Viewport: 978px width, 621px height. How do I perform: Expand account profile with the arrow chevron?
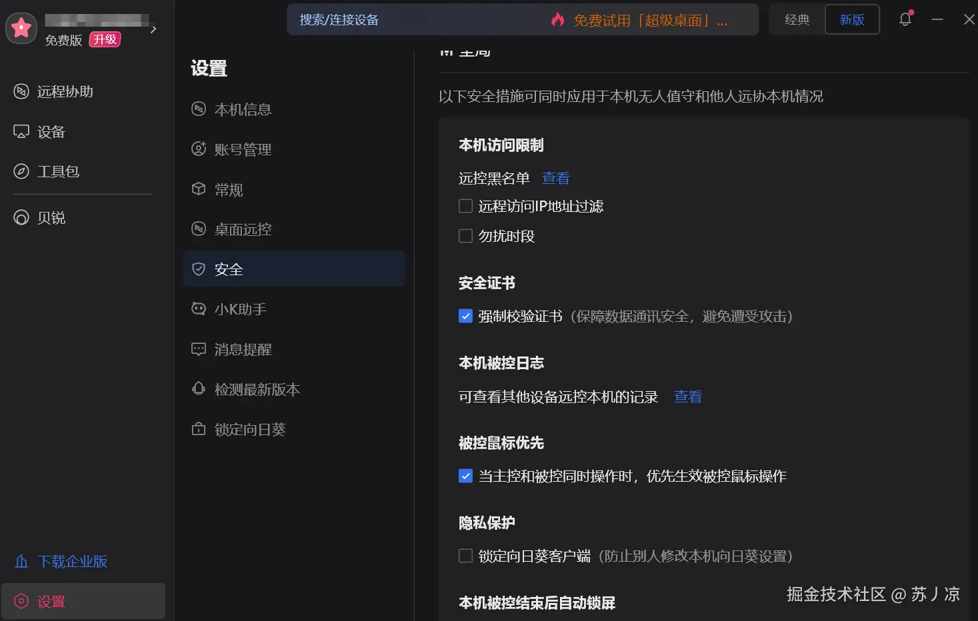[153, 29]
